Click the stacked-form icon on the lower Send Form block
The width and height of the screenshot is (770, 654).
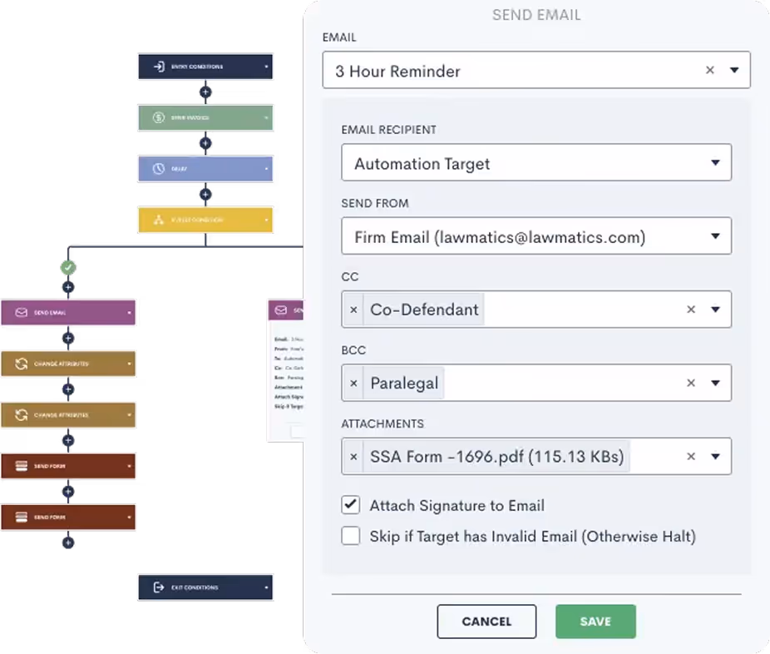click(21, 517)
